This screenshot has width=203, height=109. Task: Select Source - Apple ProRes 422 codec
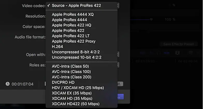click(76, 5)
